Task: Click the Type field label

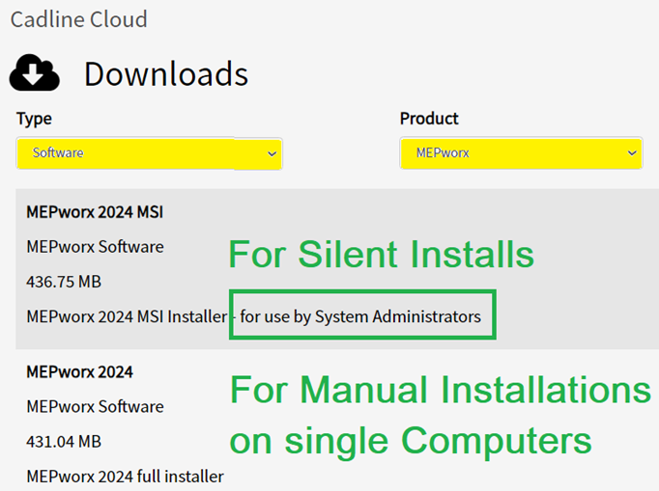Action: 34,120
